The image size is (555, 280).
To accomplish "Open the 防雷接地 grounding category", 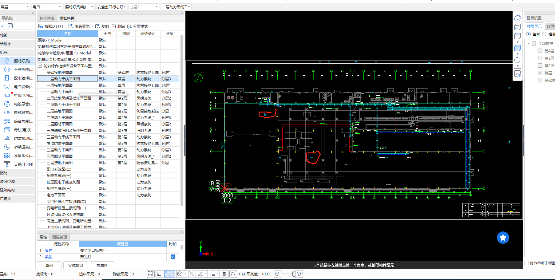I will click(18, 138).
